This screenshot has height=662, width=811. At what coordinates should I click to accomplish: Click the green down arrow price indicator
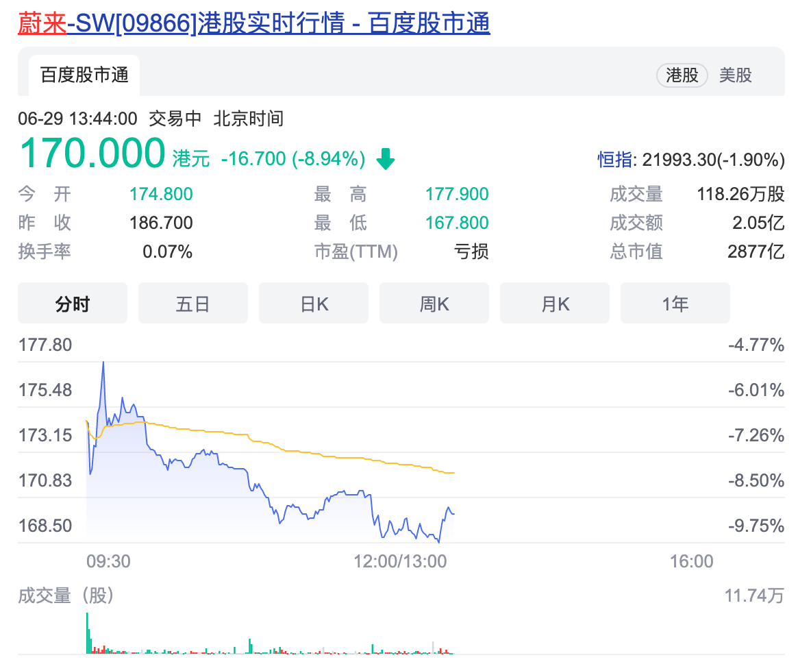[x=386, y=158]
